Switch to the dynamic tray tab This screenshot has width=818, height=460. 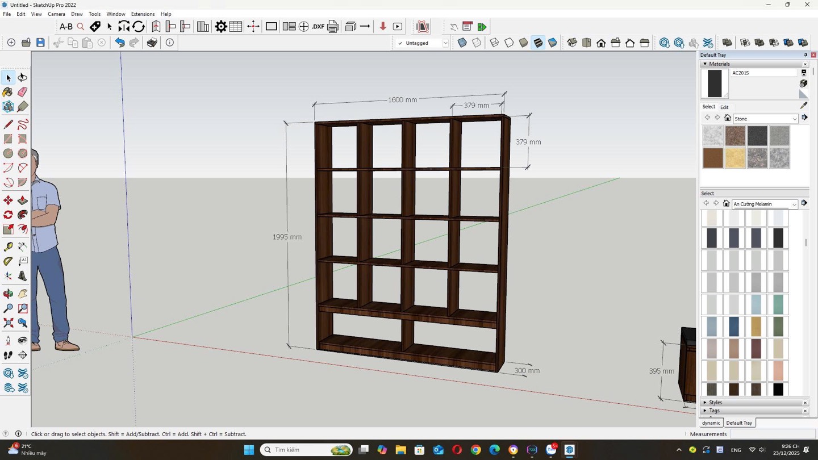pos(711,423)
